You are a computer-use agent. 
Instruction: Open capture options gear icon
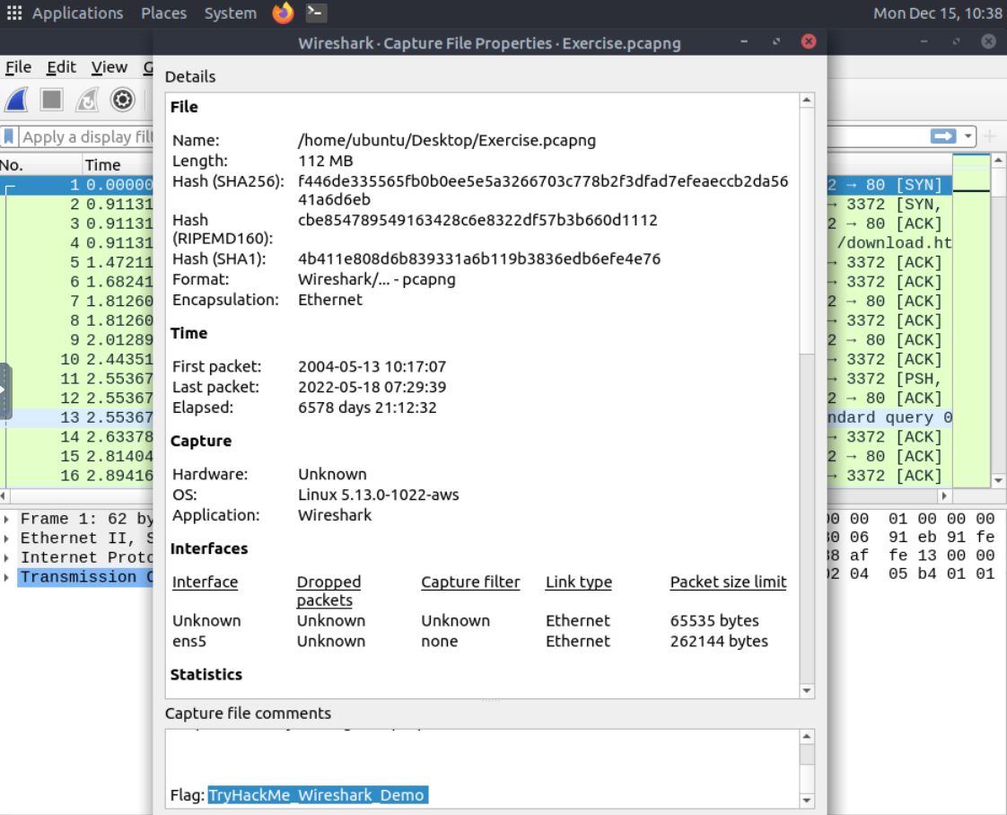[123, 100]
